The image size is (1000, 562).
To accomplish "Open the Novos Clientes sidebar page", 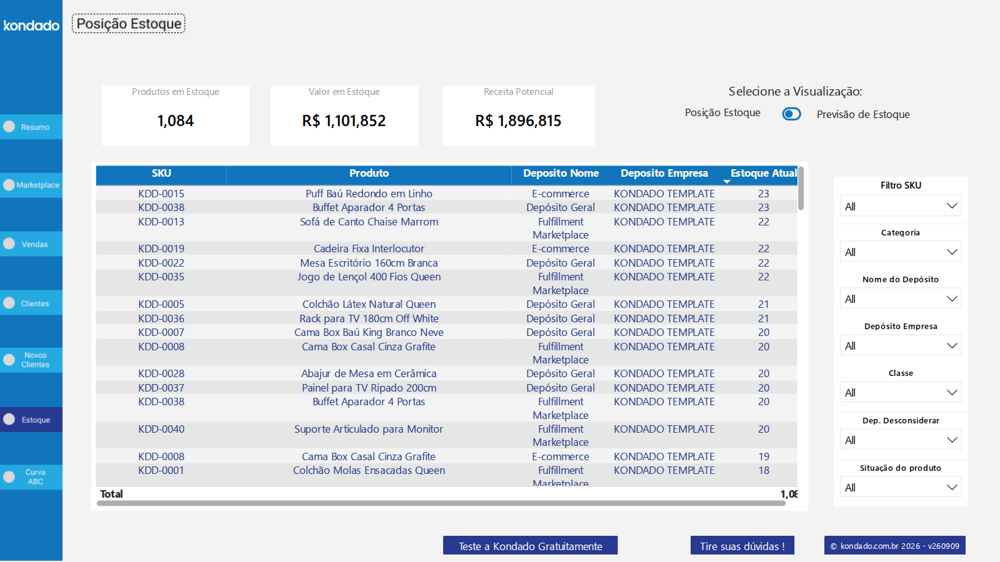I will pos(31,360).
